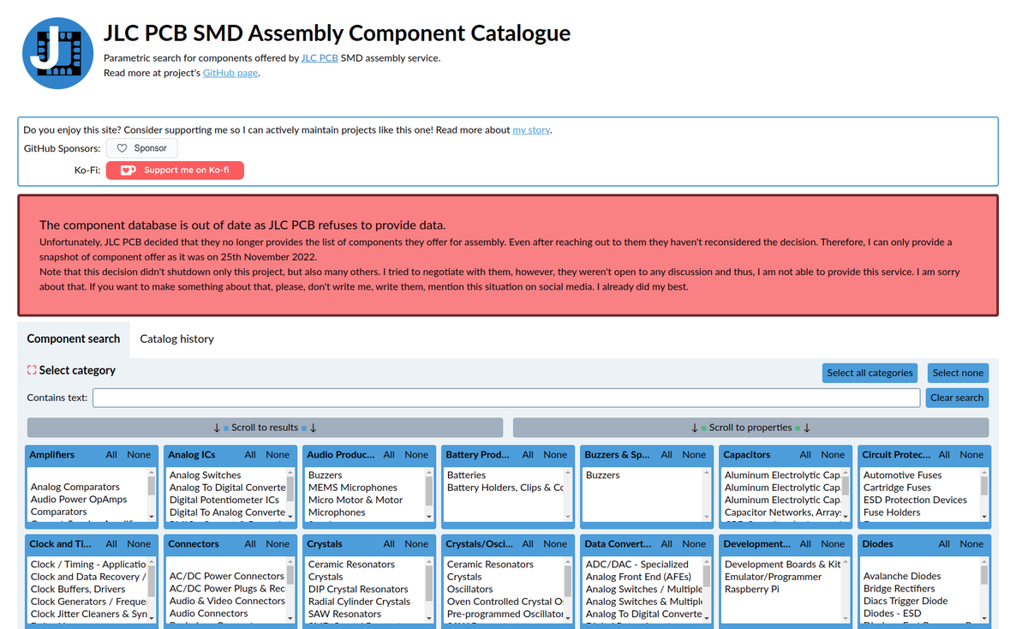Open the JLC PCB link
Screen dimensions: 1028x629
(x=320, y=58)
